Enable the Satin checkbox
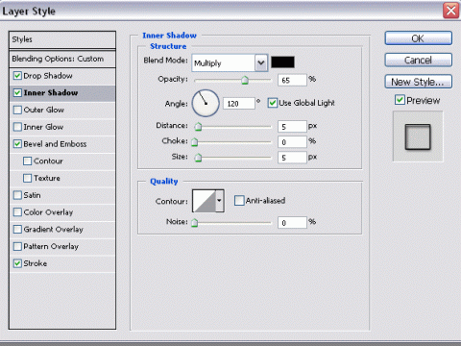 coord(17,195)
